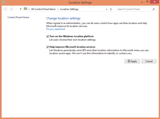Viewport: 160px width, 119px height.
Task: Click the Back navigation arrow
Action: click(5, 9)
